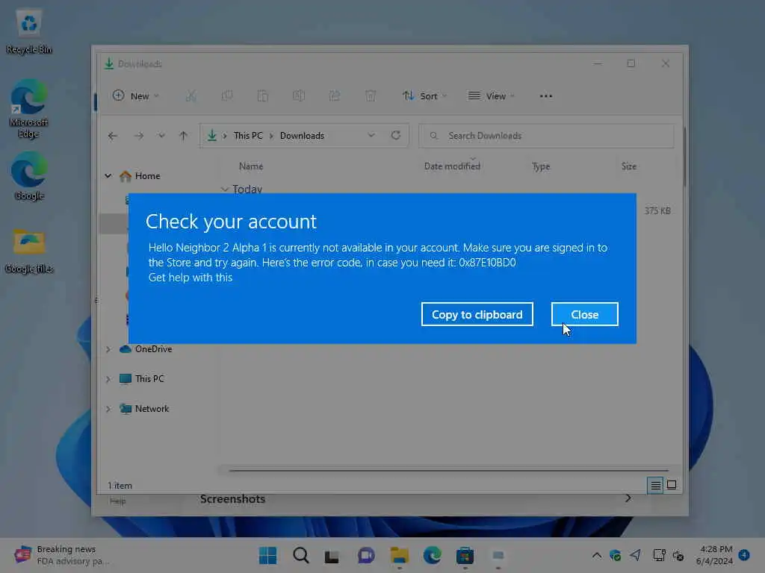Click the Paste icon in File Explorer toolbar
Screen dimensions: 765x573
tap(262, 96)
